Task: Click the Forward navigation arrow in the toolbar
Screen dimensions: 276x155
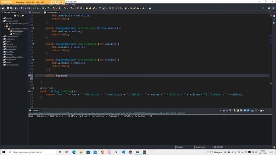Action: coord(144,8)
